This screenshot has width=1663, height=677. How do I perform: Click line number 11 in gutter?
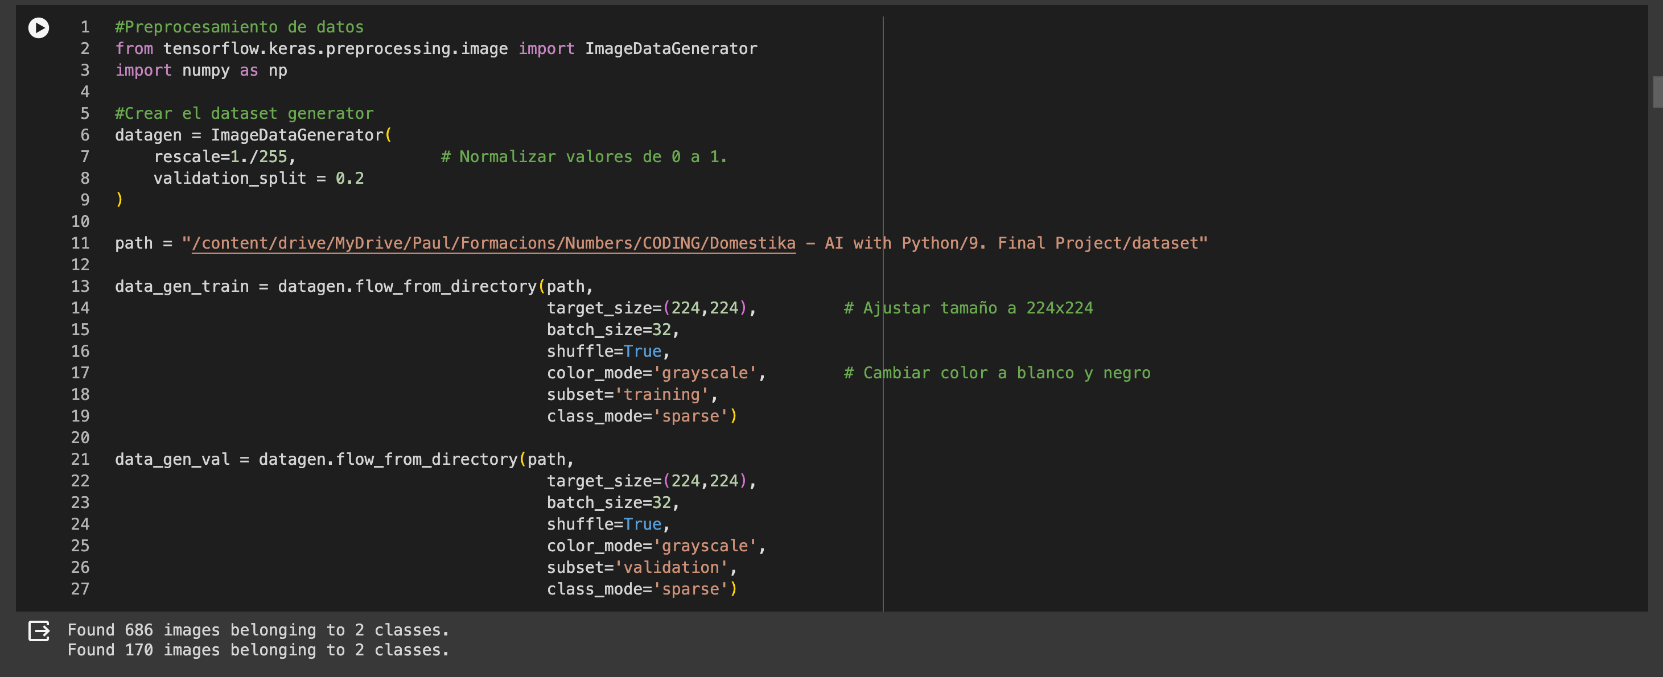click(81, 243)
